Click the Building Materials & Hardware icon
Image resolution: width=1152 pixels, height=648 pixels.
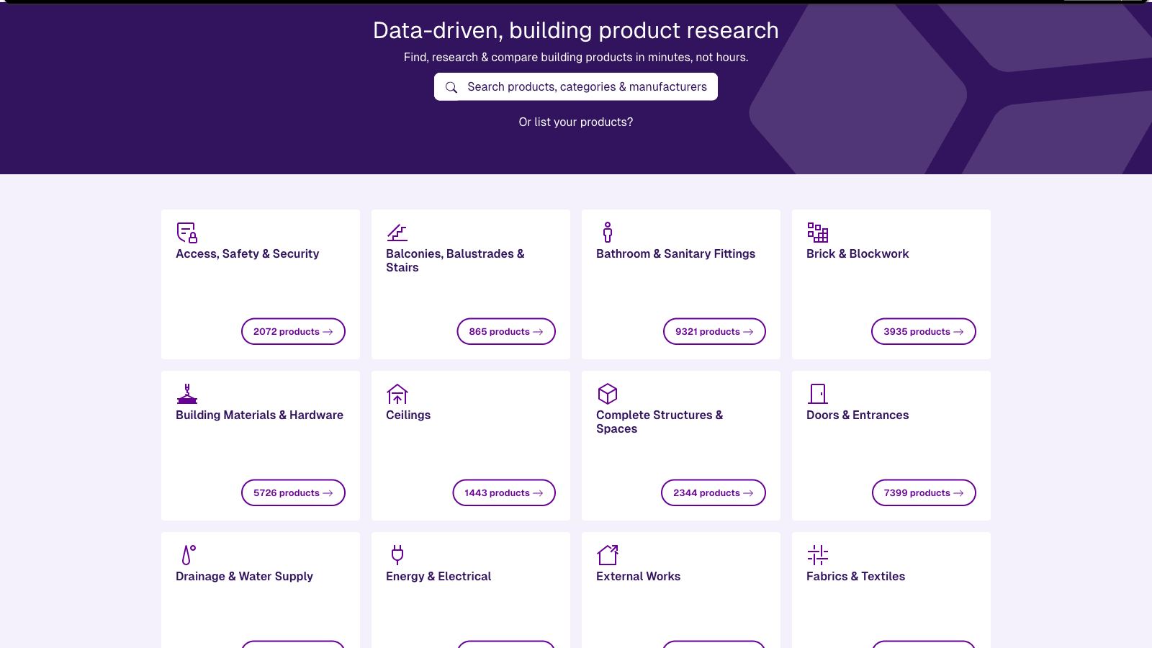[187, 394]
